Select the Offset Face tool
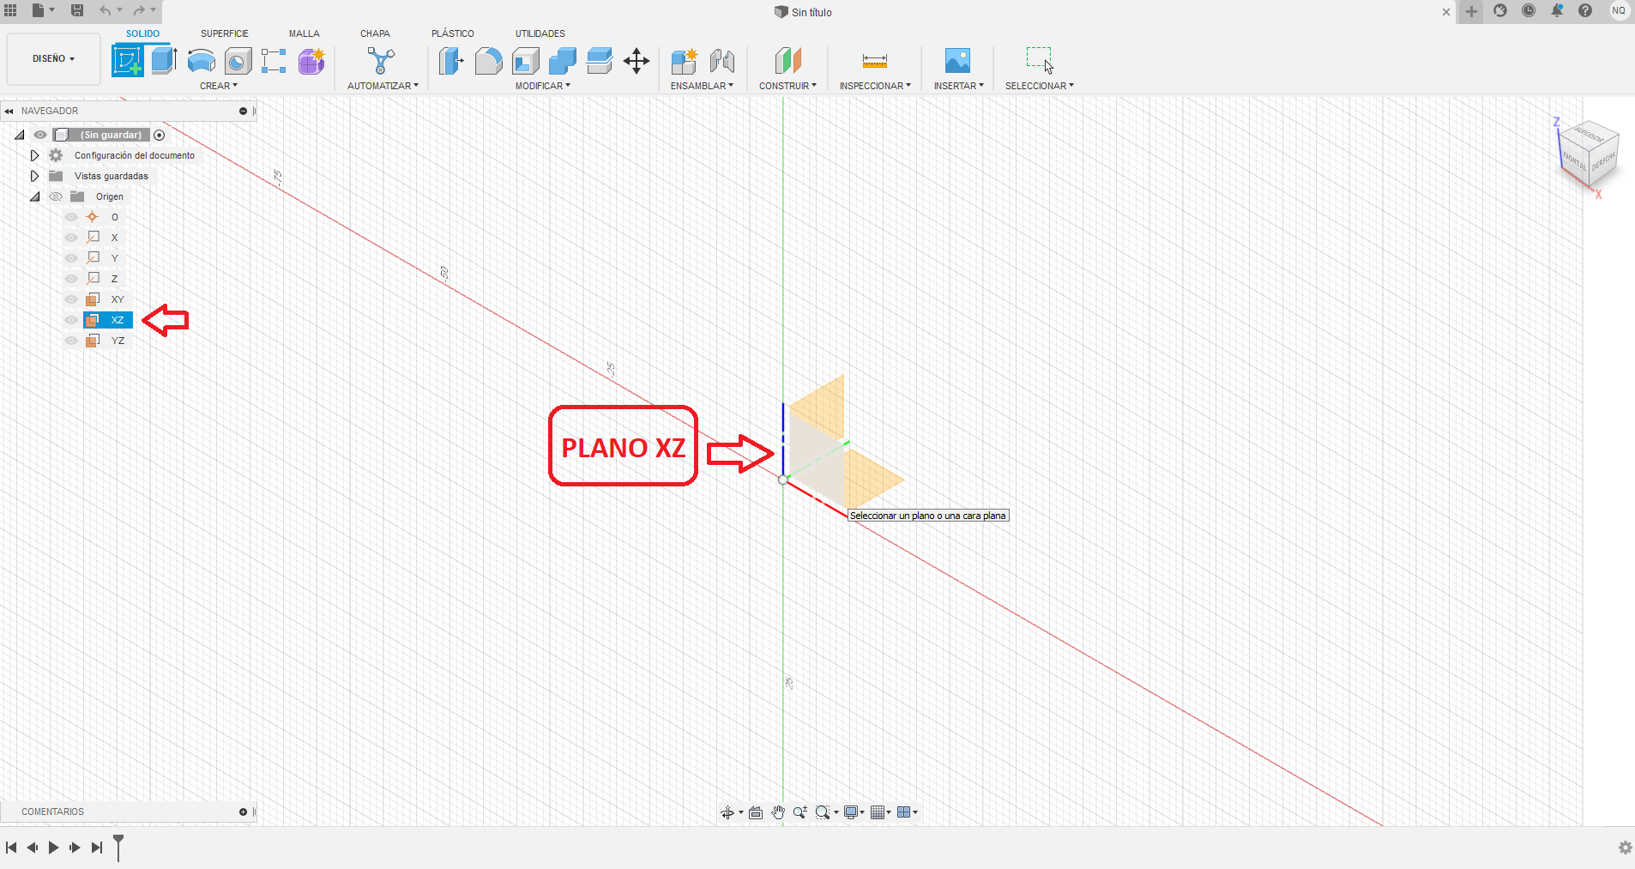 click(600, 61)
